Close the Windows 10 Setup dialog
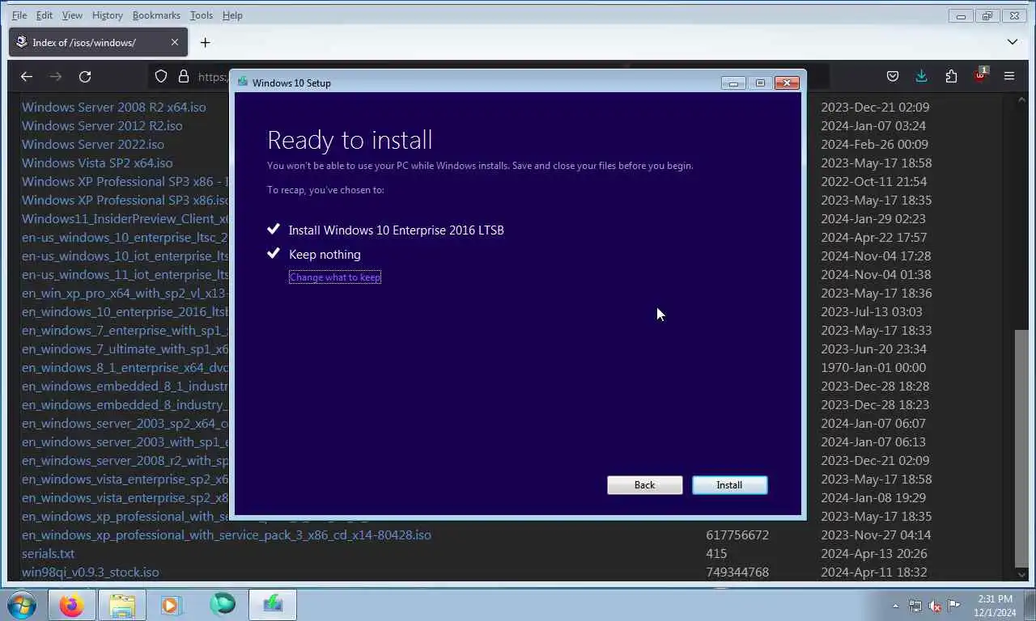Image resolution: width=1036 pixels, height=621 pixels. point(787,82)
